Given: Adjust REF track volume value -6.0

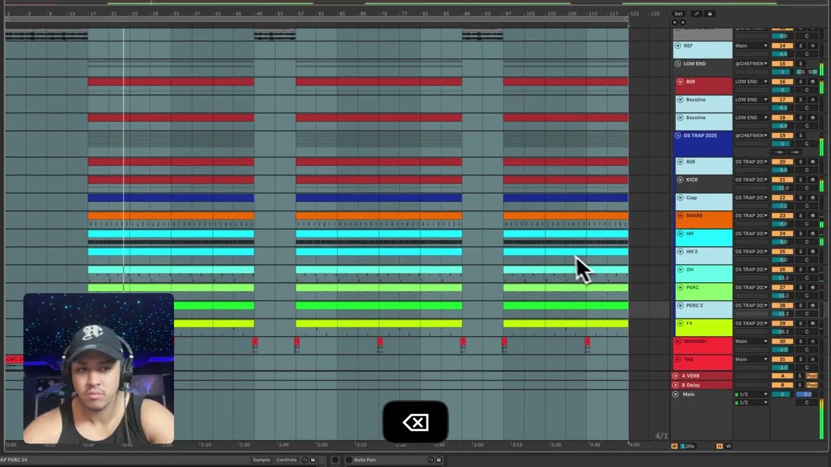Looking at the screenshot, I should coord(783,54).
